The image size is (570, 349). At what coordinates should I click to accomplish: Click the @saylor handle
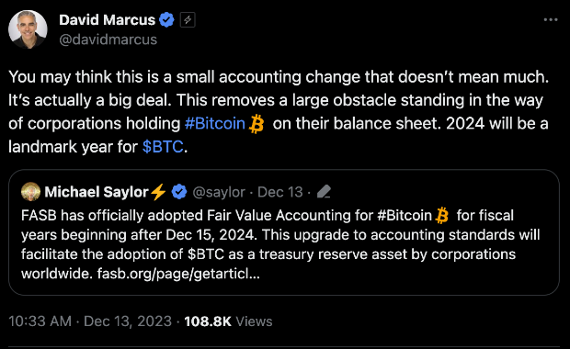click(x=219, y=192)
